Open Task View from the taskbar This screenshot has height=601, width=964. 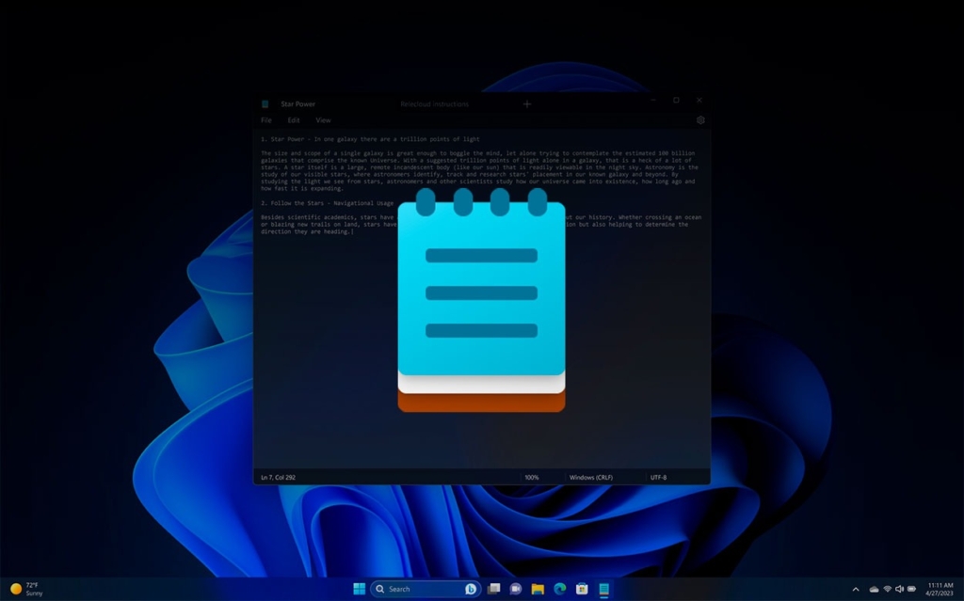point(493,589)
